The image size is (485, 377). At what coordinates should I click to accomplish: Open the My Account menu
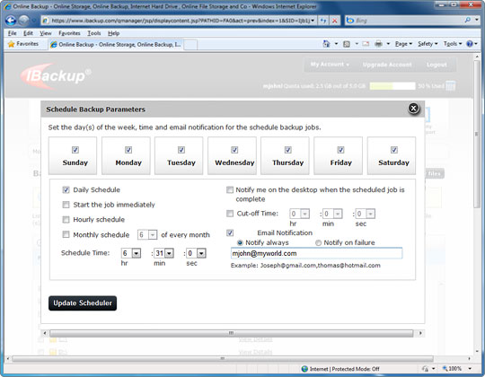point(330,65)
